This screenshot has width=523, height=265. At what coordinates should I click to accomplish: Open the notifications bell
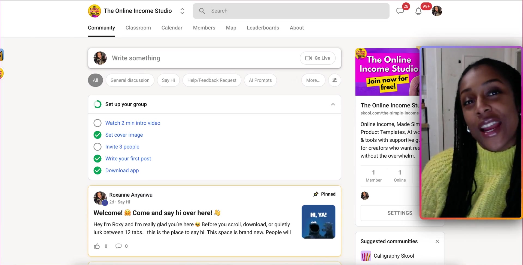418,11
